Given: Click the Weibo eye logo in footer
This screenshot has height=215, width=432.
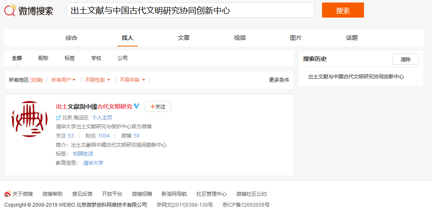Looking at the screenshot, I should (x=8, y=194).
